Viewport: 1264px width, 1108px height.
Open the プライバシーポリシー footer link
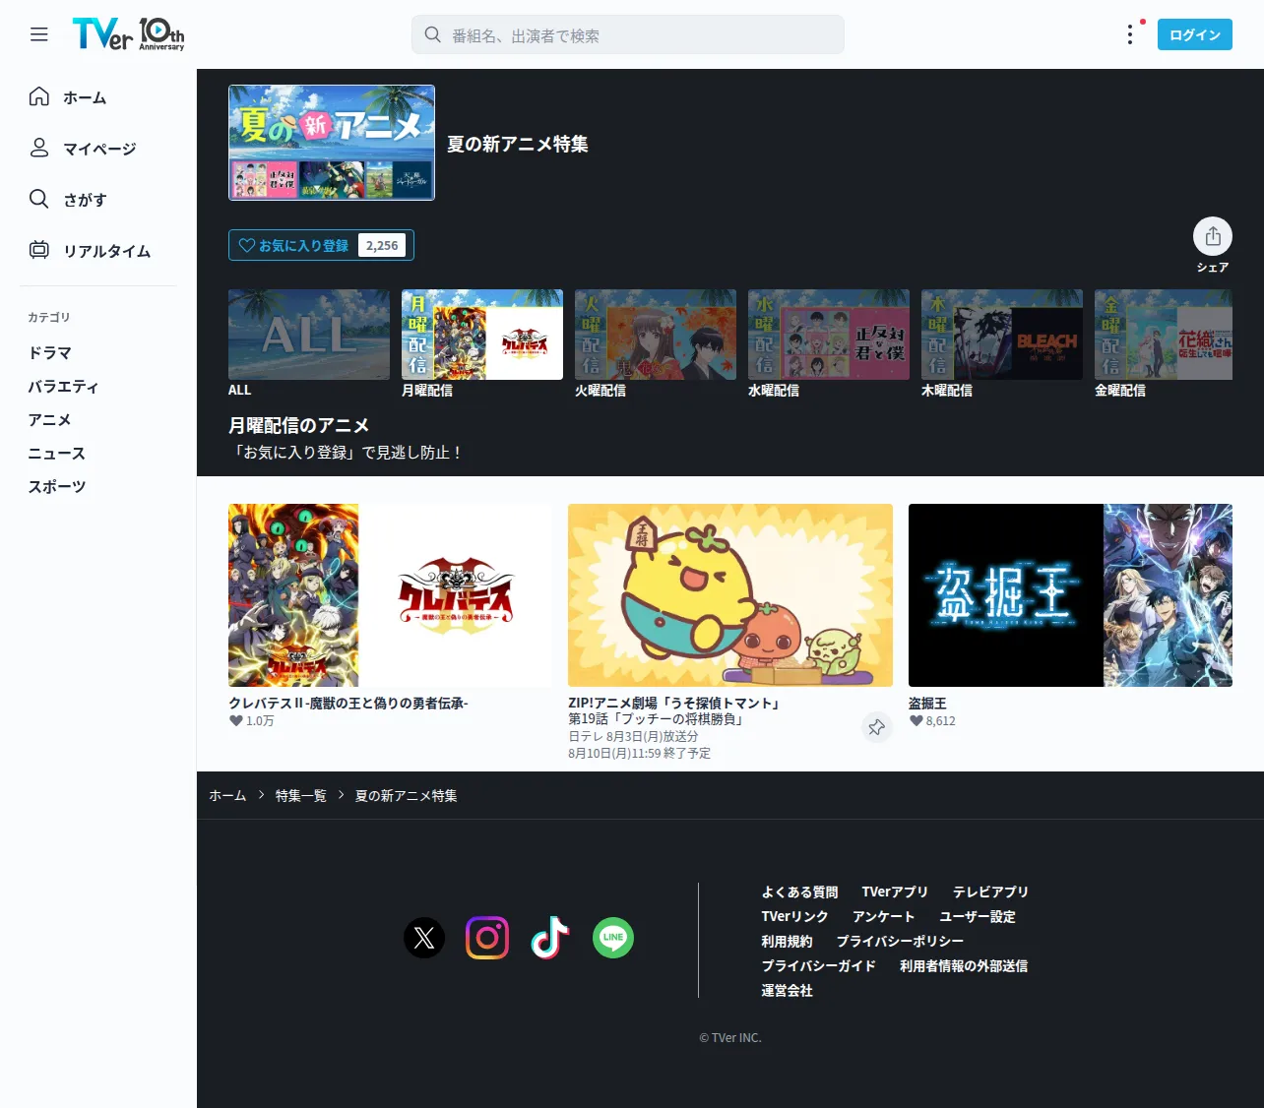pyautogui.click(x=900, y=941)
